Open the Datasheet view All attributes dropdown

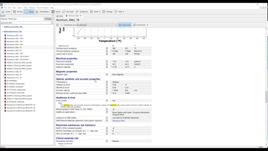tap(97, 25)
